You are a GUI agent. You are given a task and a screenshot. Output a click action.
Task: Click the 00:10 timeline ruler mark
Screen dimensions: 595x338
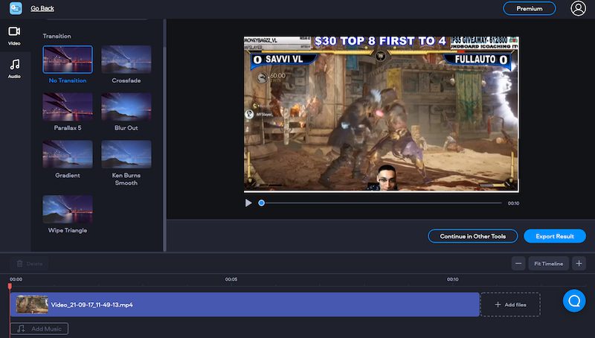point(453,279)
